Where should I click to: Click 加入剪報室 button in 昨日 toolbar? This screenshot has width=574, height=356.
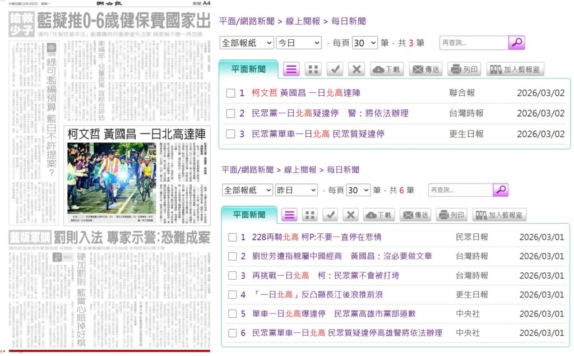click(x=499, y=215)
